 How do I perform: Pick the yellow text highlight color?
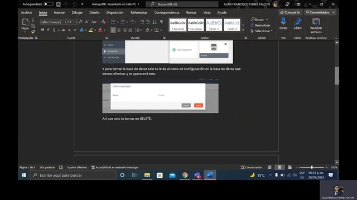[x=91, y=30]
